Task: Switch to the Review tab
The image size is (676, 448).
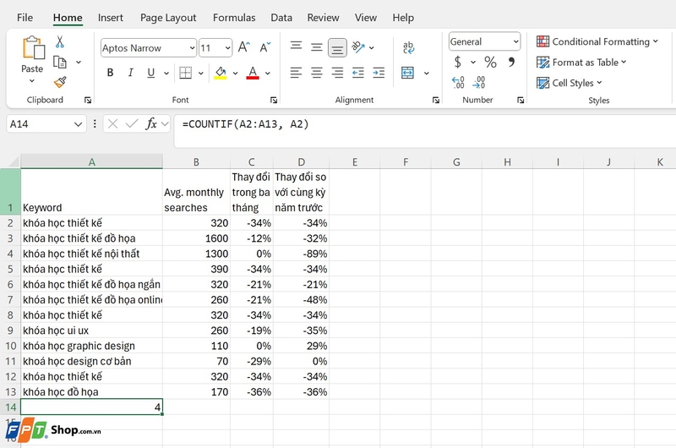Action: [323, 18]
